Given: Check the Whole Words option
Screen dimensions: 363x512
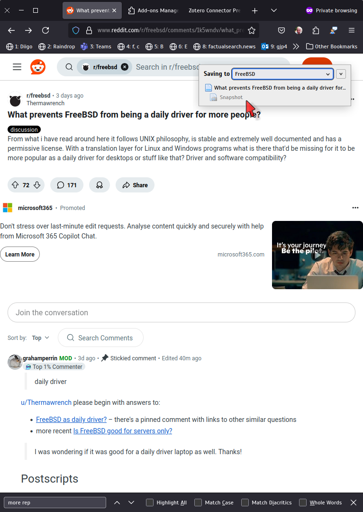Looking at the screenshot, I should pyautogui.click(x=303, y=503).
